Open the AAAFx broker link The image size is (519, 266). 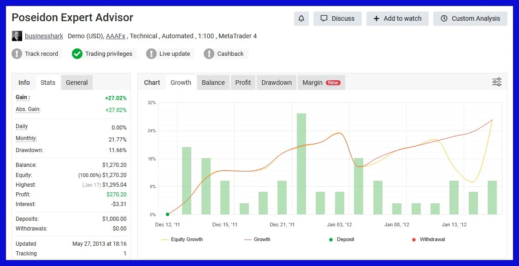115,36
